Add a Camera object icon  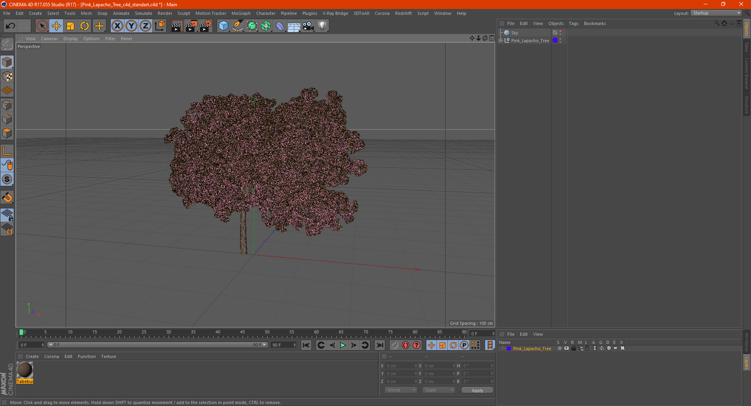[308, 26]
